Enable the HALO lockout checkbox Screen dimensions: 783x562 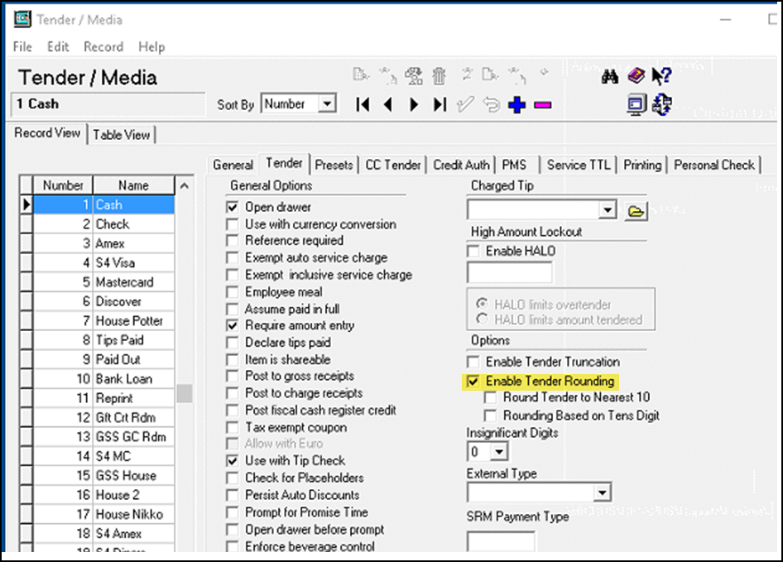tap(473, 251)
